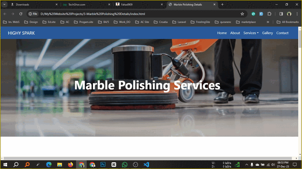Open the Im. WebS bookmark folder
The image size is (302, 169).
(x=11, y=22)
